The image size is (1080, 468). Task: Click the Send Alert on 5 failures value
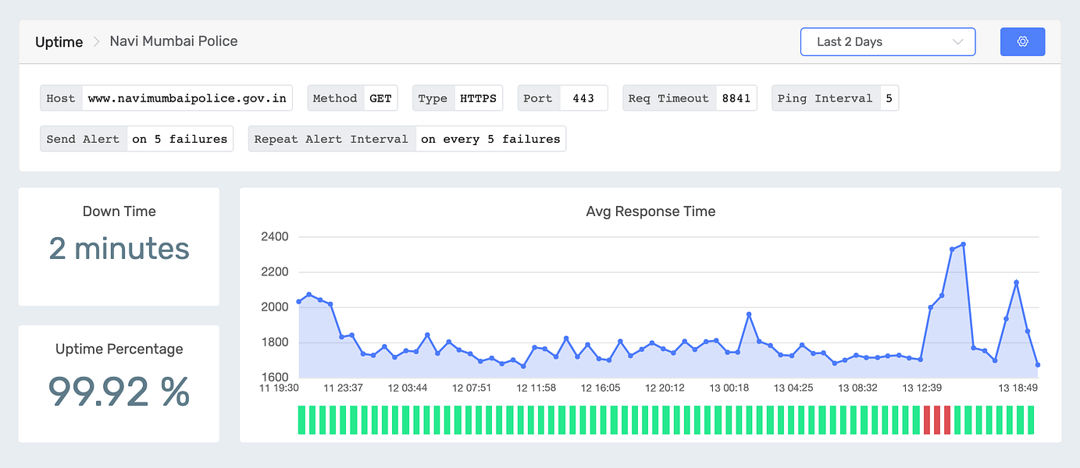pos(180,139)
